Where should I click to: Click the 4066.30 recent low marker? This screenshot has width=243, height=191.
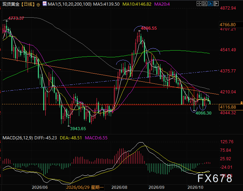(x=203, y=113)
